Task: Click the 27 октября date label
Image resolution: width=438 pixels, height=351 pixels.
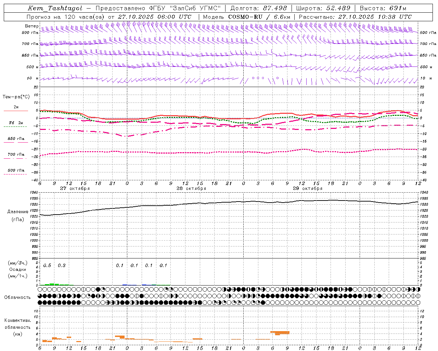Action: click(75, 189)
